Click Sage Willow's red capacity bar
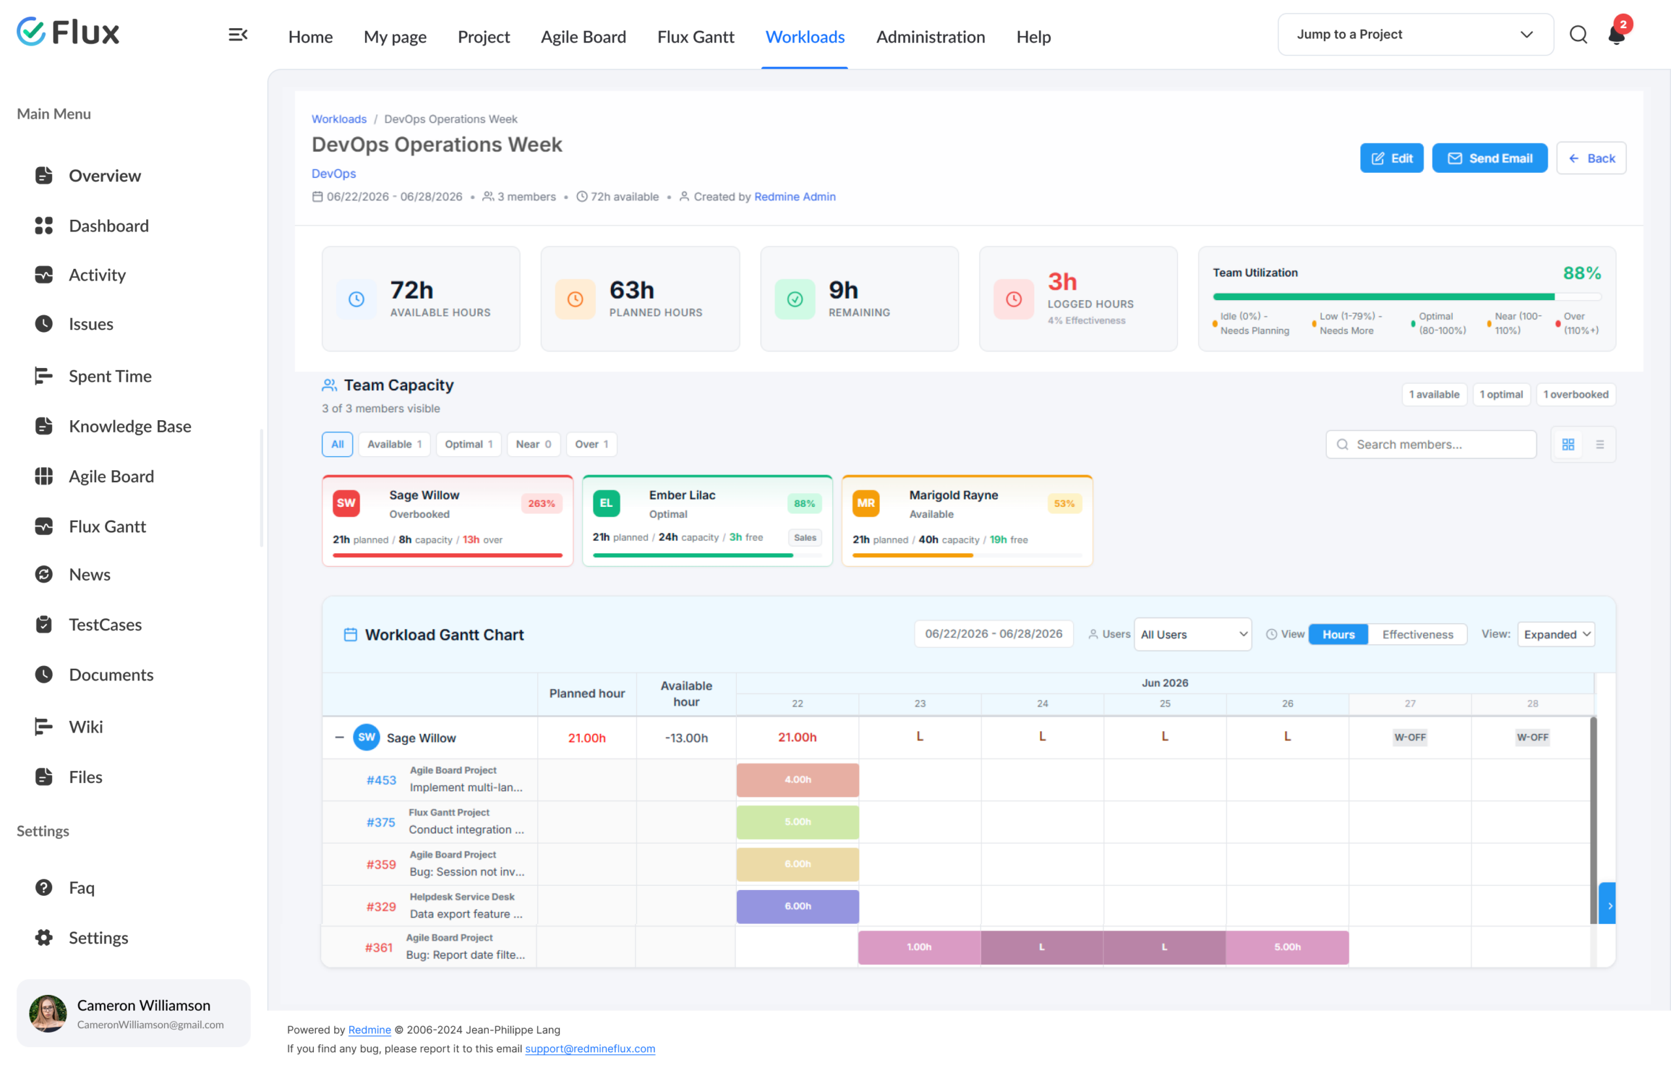 [x=447, y=555]
